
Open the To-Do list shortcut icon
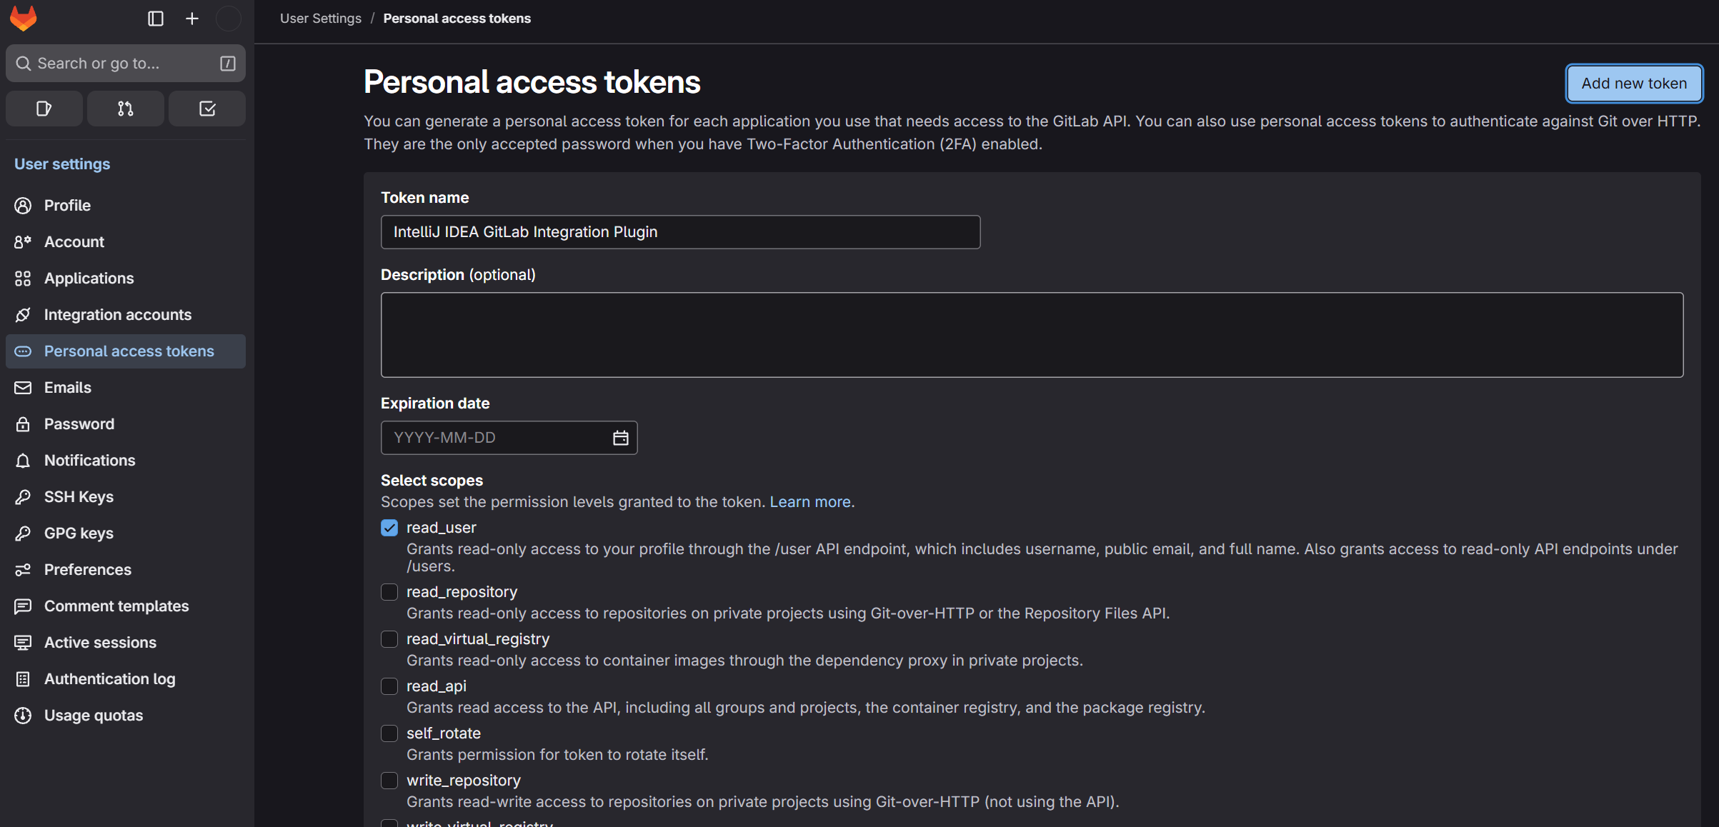(207, 109)
